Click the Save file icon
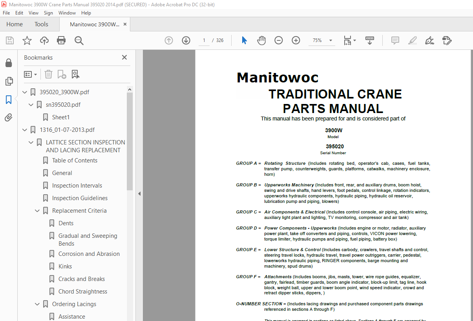The width and height of the screenshot is (473, 321). 9,40
